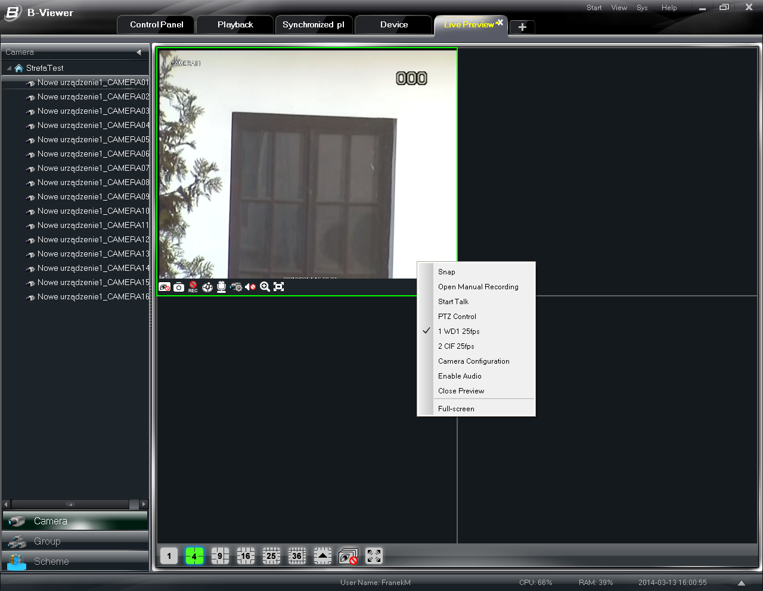This screenshot has width=763, height=591.
Task: Click the CPU: 66% status entry
Action: click(536, 583)
